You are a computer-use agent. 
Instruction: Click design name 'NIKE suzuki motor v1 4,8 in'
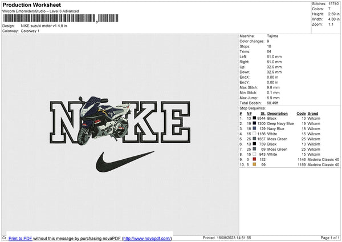click(x=44, y=26)
